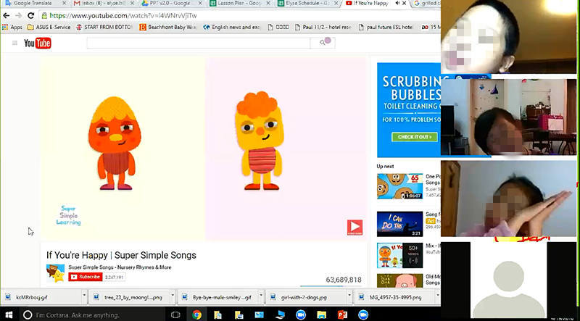Click the YouTube search magnifier button
The width and height of the screenshot is (580, 321).
click(x=323, y=43)
